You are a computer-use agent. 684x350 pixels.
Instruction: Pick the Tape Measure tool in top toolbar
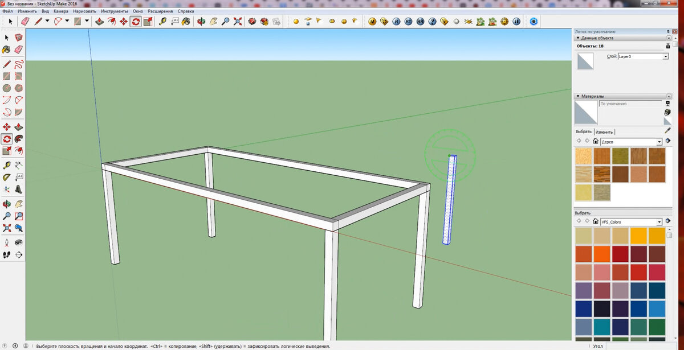pyautogui.click(x=162, y=21)
